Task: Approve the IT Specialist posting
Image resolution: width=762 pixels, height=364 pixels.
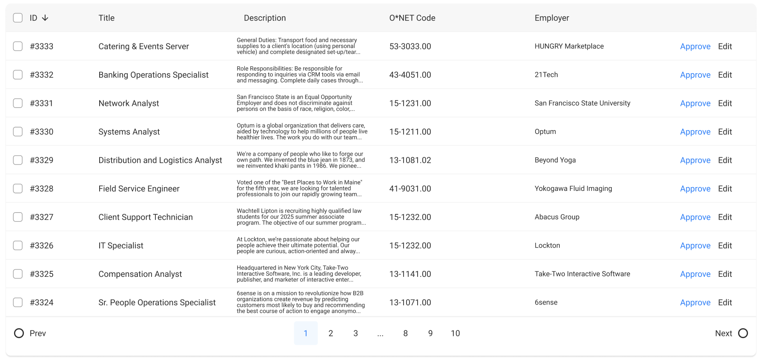Action: pos(695,246)
